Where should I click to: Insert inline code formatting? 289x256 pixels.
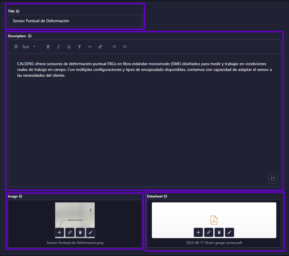pyautogui.click(x=90, y=47)
